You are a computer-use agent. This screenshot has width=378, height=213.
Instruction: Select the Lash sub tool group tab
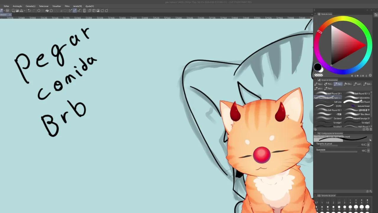point(358,84)
